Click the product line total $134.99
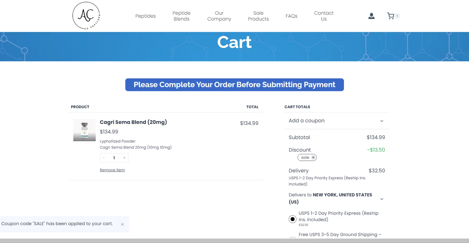The image size is (469, 243). click(249, 123)
